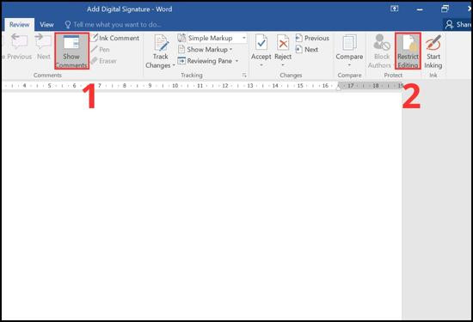
Task: Open the Reviewing Pane
Action: 206,61
